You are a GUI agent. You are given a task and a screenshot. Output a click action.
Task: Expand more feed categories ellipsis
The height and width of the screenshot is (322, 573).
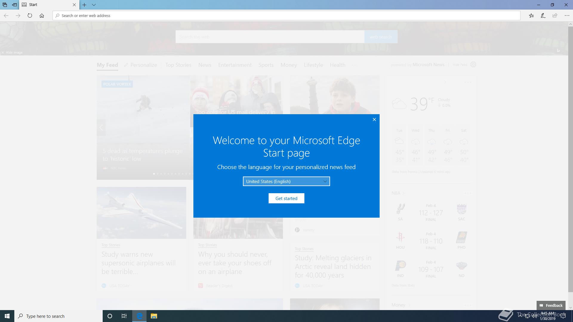point(354,65)
